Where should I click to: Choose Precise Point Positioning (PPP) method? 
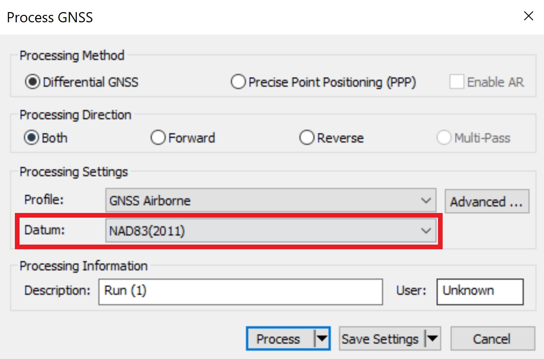tap(238, 82)
